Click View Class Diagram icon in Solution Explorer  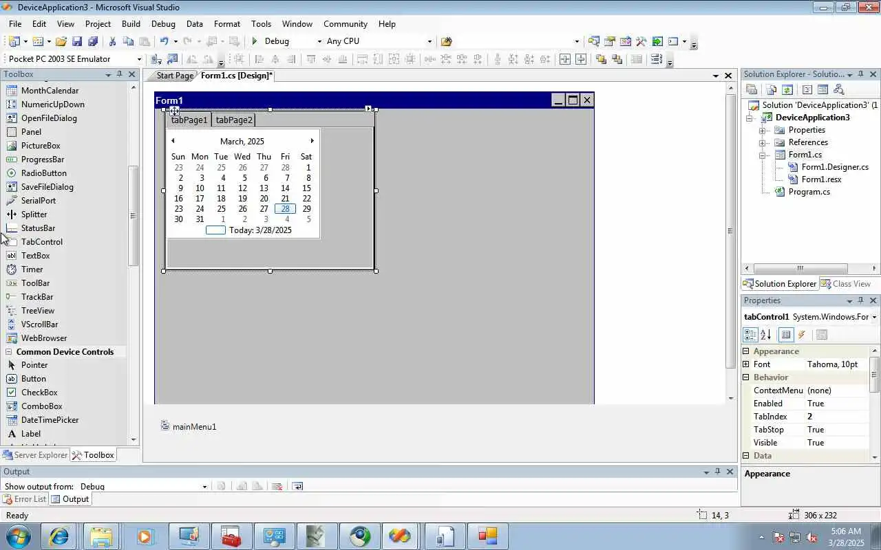pos(838,89)
